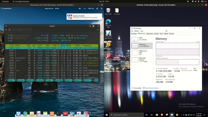Click F6 SortBy in htop footer
208x117 pixels.
pyautogui.click(x=58, y=80)
